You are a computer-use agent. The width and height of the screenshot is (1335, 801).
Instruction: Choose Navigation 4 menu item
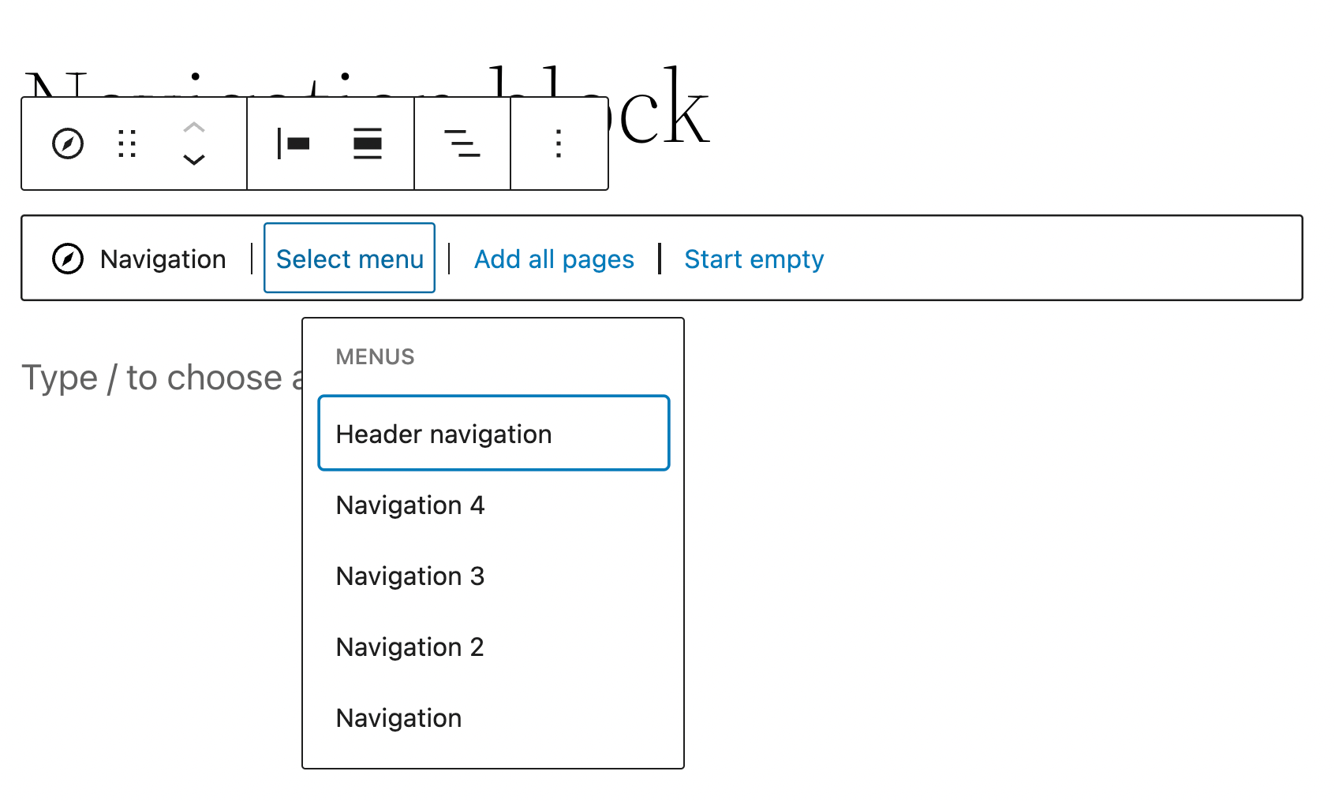(x=410, y=505)
